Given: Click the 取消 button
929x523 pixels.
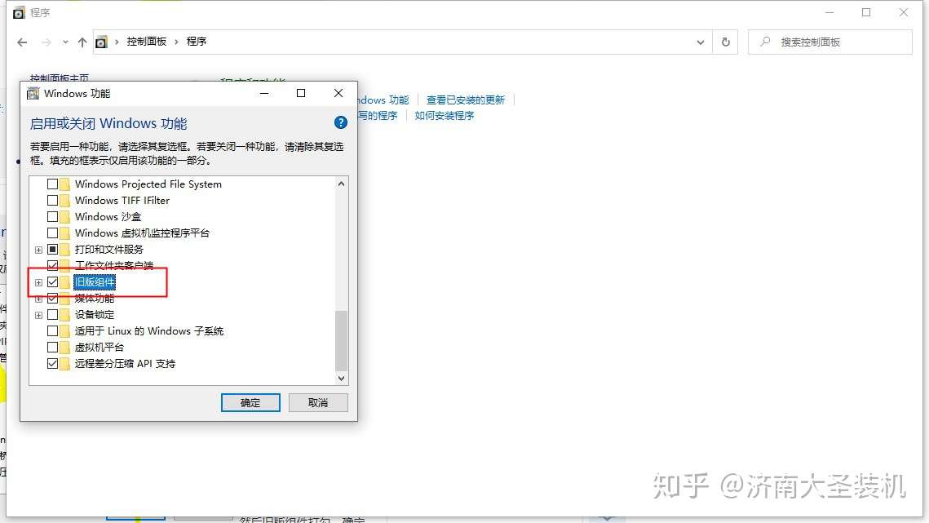Looking at the screenshot, I should (318, 402).
